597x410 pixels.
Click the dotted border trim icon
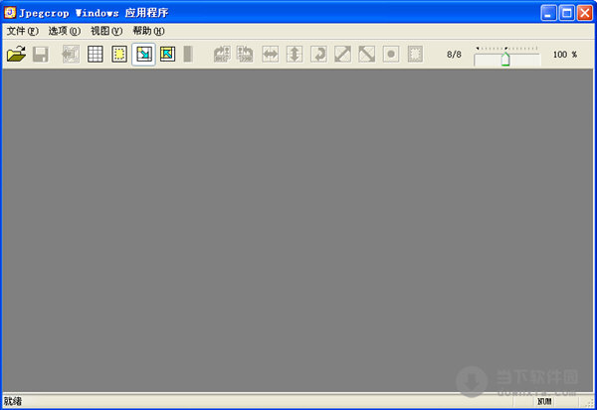pyautogui.click(x=415, y=55)
